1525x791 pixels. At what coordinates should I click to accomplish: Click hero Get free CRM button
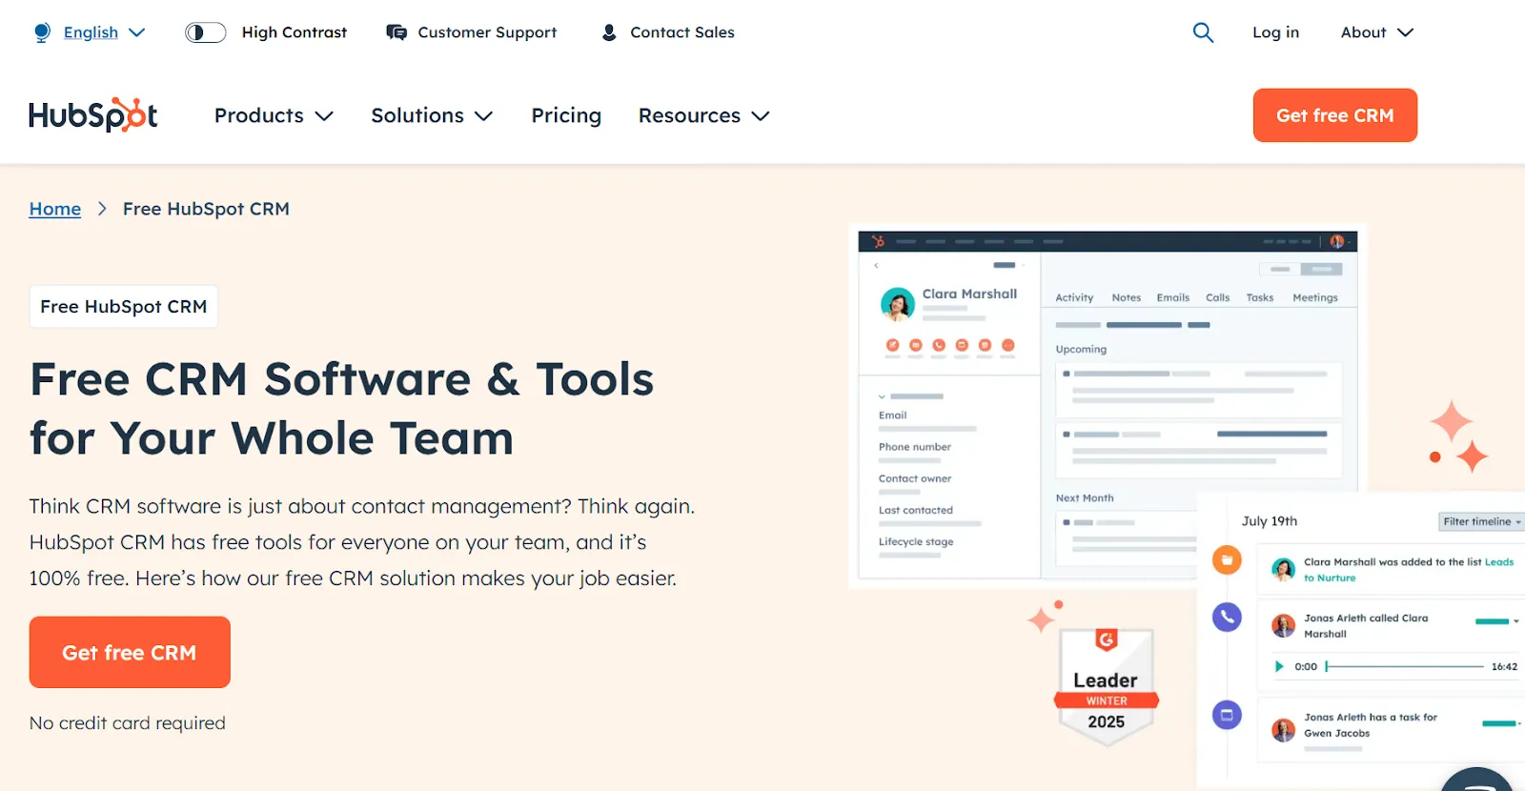[x=130, y=652]
